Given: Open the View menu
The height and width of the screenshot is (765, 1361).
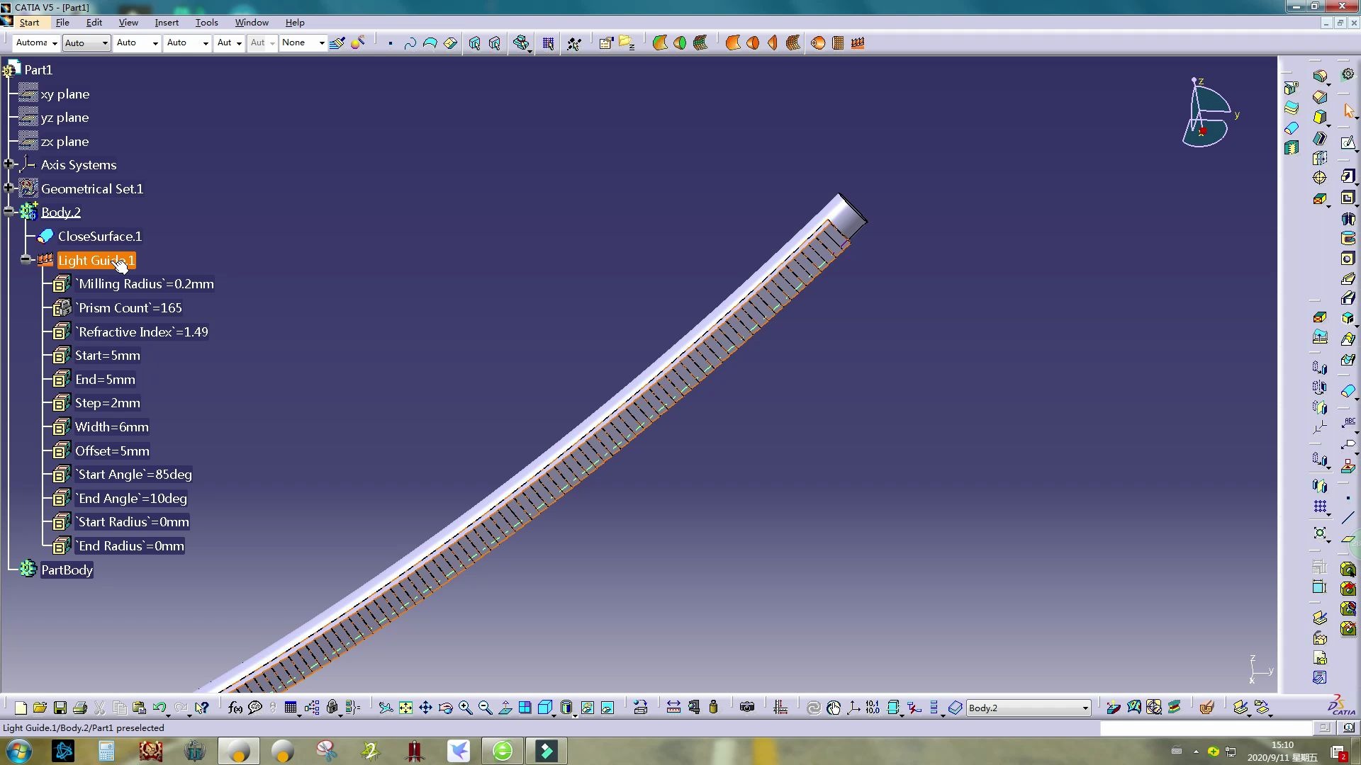Looking at the screenshot, I should tap(128, 23).
